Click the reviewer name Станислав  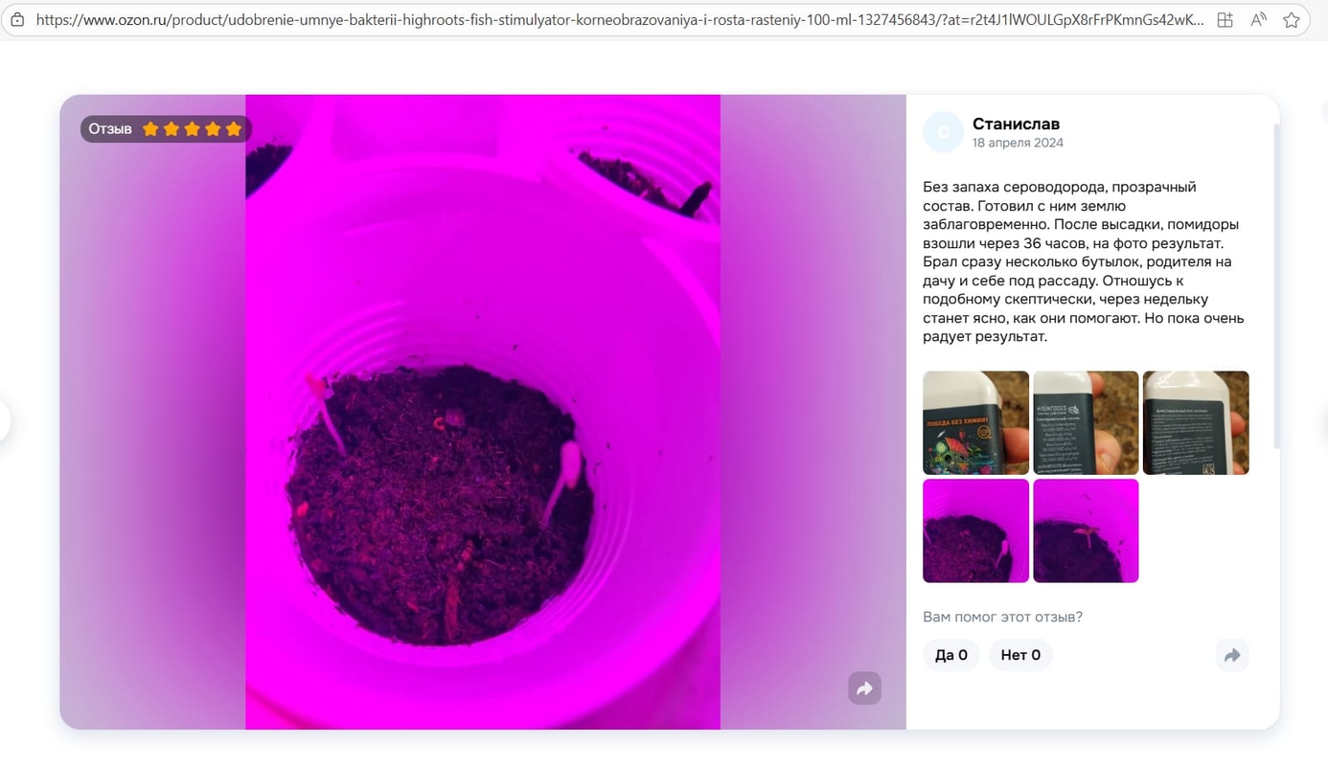[1016, 124]
